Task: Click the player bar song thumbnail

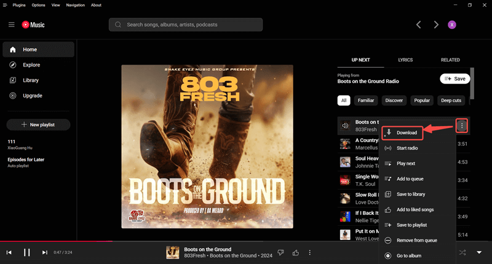Action: [x=173, y=252]
